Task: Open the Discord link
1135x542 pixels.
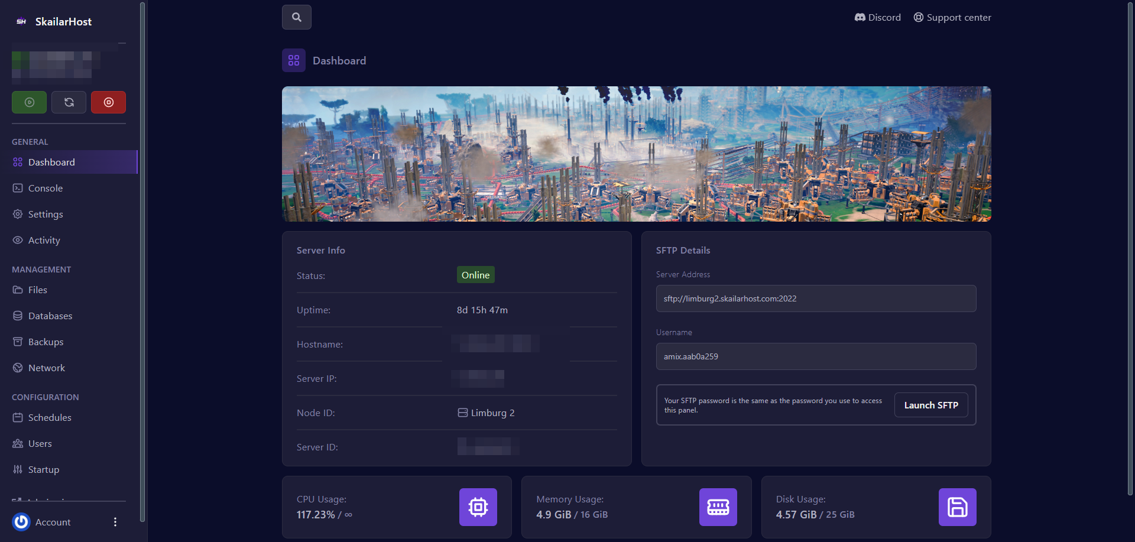Action: [x=877, y=17]
